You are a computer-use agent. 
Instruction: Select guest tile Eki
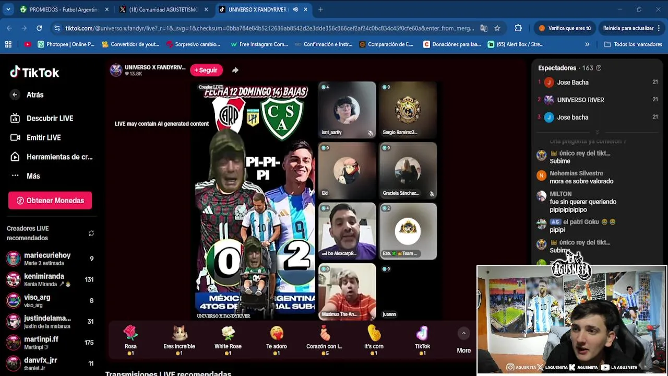(347, 170)
